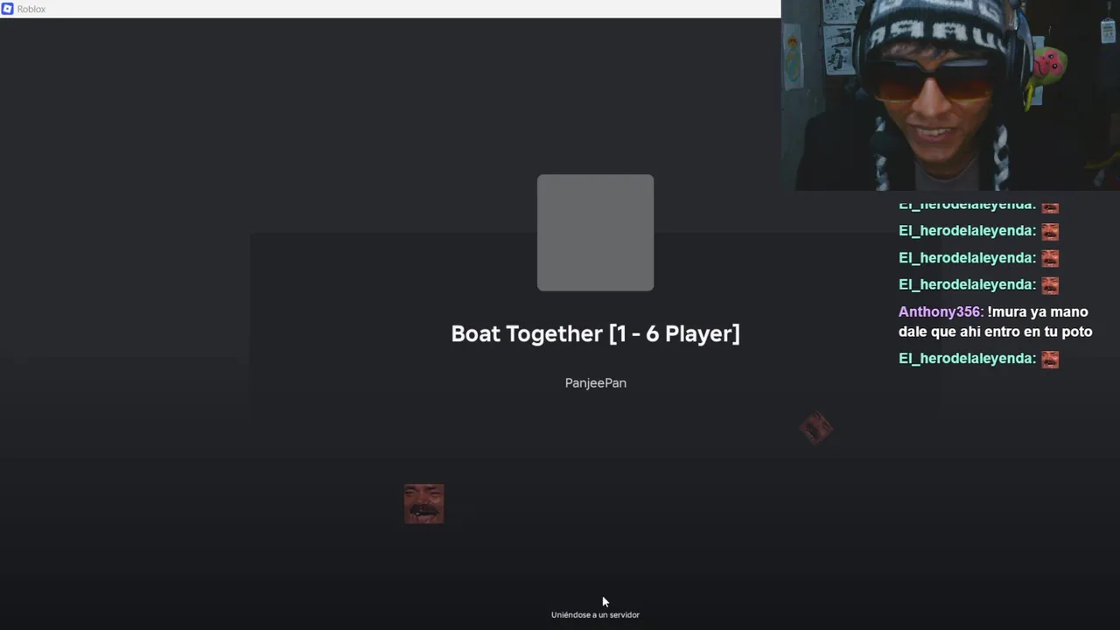Click the streamer webcam overlay
The width and height of the screenshot is (1120, 630).
click(950, 95)
